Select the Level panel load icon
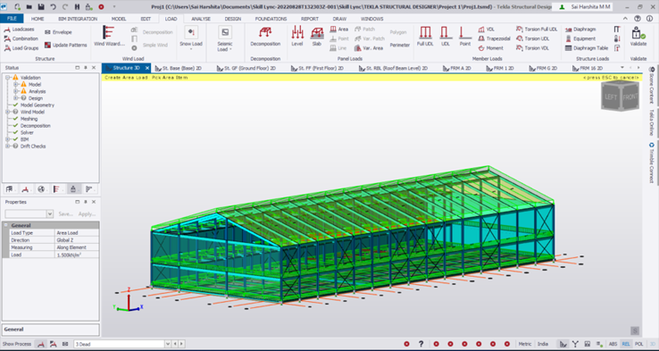 click(297, 36)
